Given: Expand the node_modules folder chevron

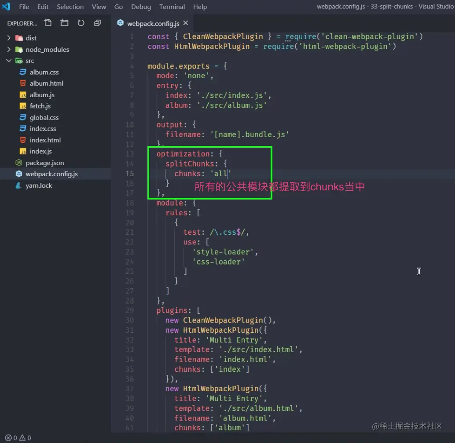Looking at the screenshot, I should click(x=9, y=50).
